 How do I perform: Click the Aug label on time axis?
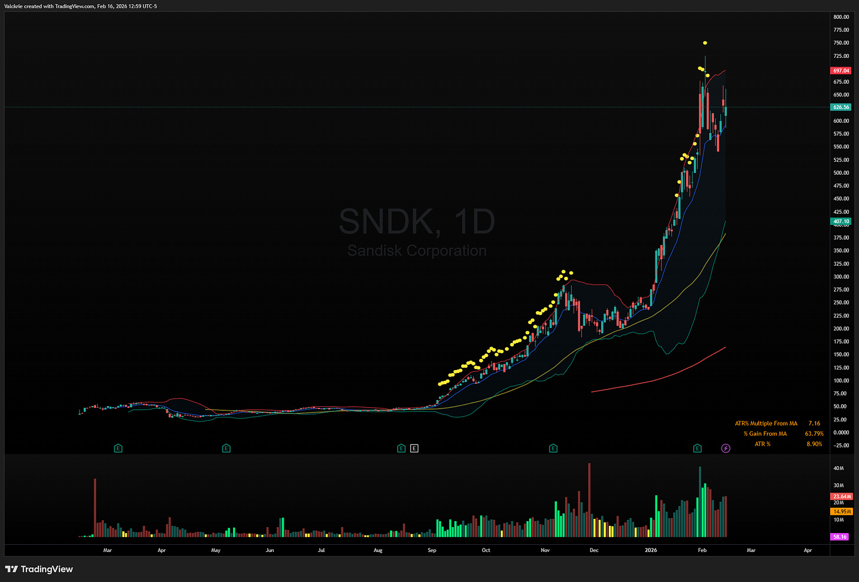pos(378,550)
